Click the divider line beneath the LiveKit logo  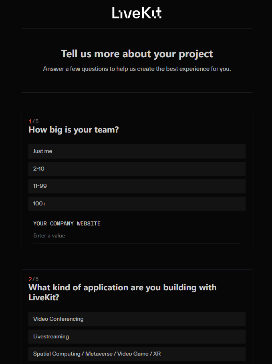pos(137,28)
